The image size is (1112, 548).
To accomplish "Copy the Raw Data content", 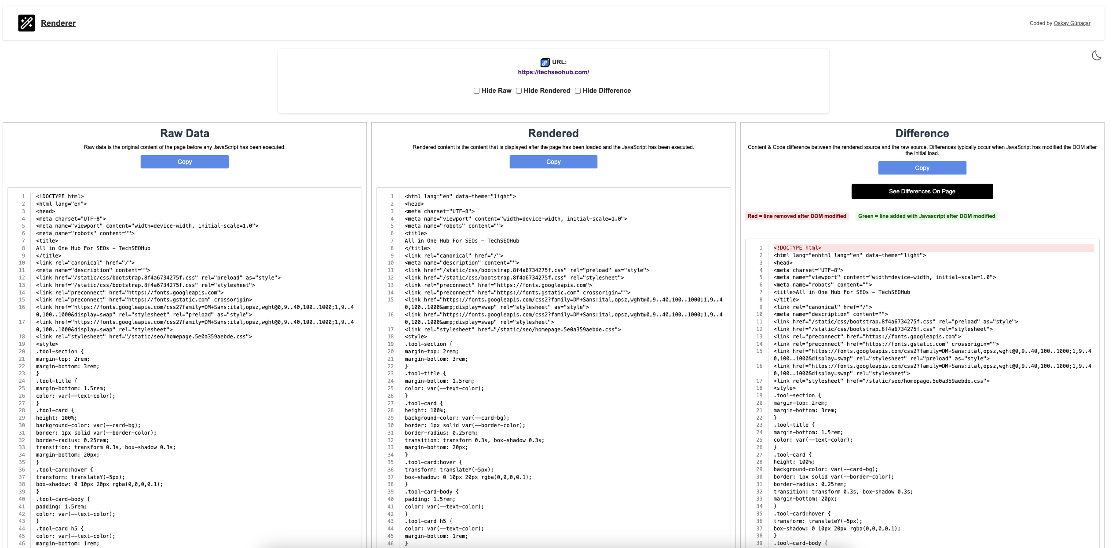I will [185, 162].
